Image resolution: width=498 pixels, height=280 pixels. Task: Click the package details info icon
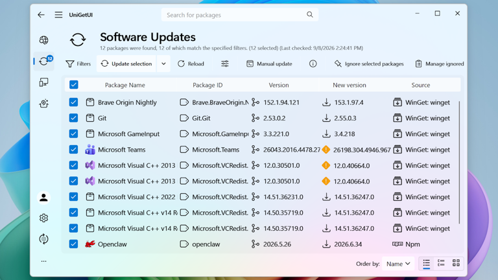pyautogui.click(x=313, y=64)
